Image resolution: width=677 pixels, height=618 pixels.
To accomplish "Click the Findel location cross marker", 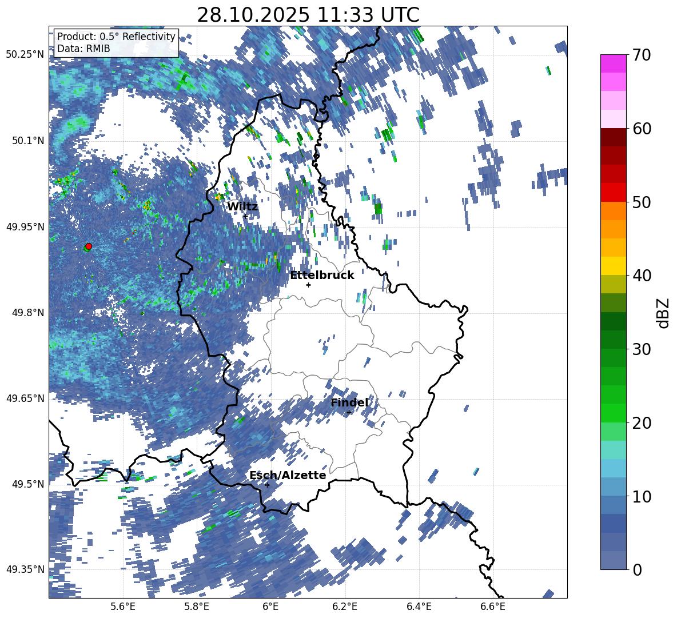I will (349, 413).
